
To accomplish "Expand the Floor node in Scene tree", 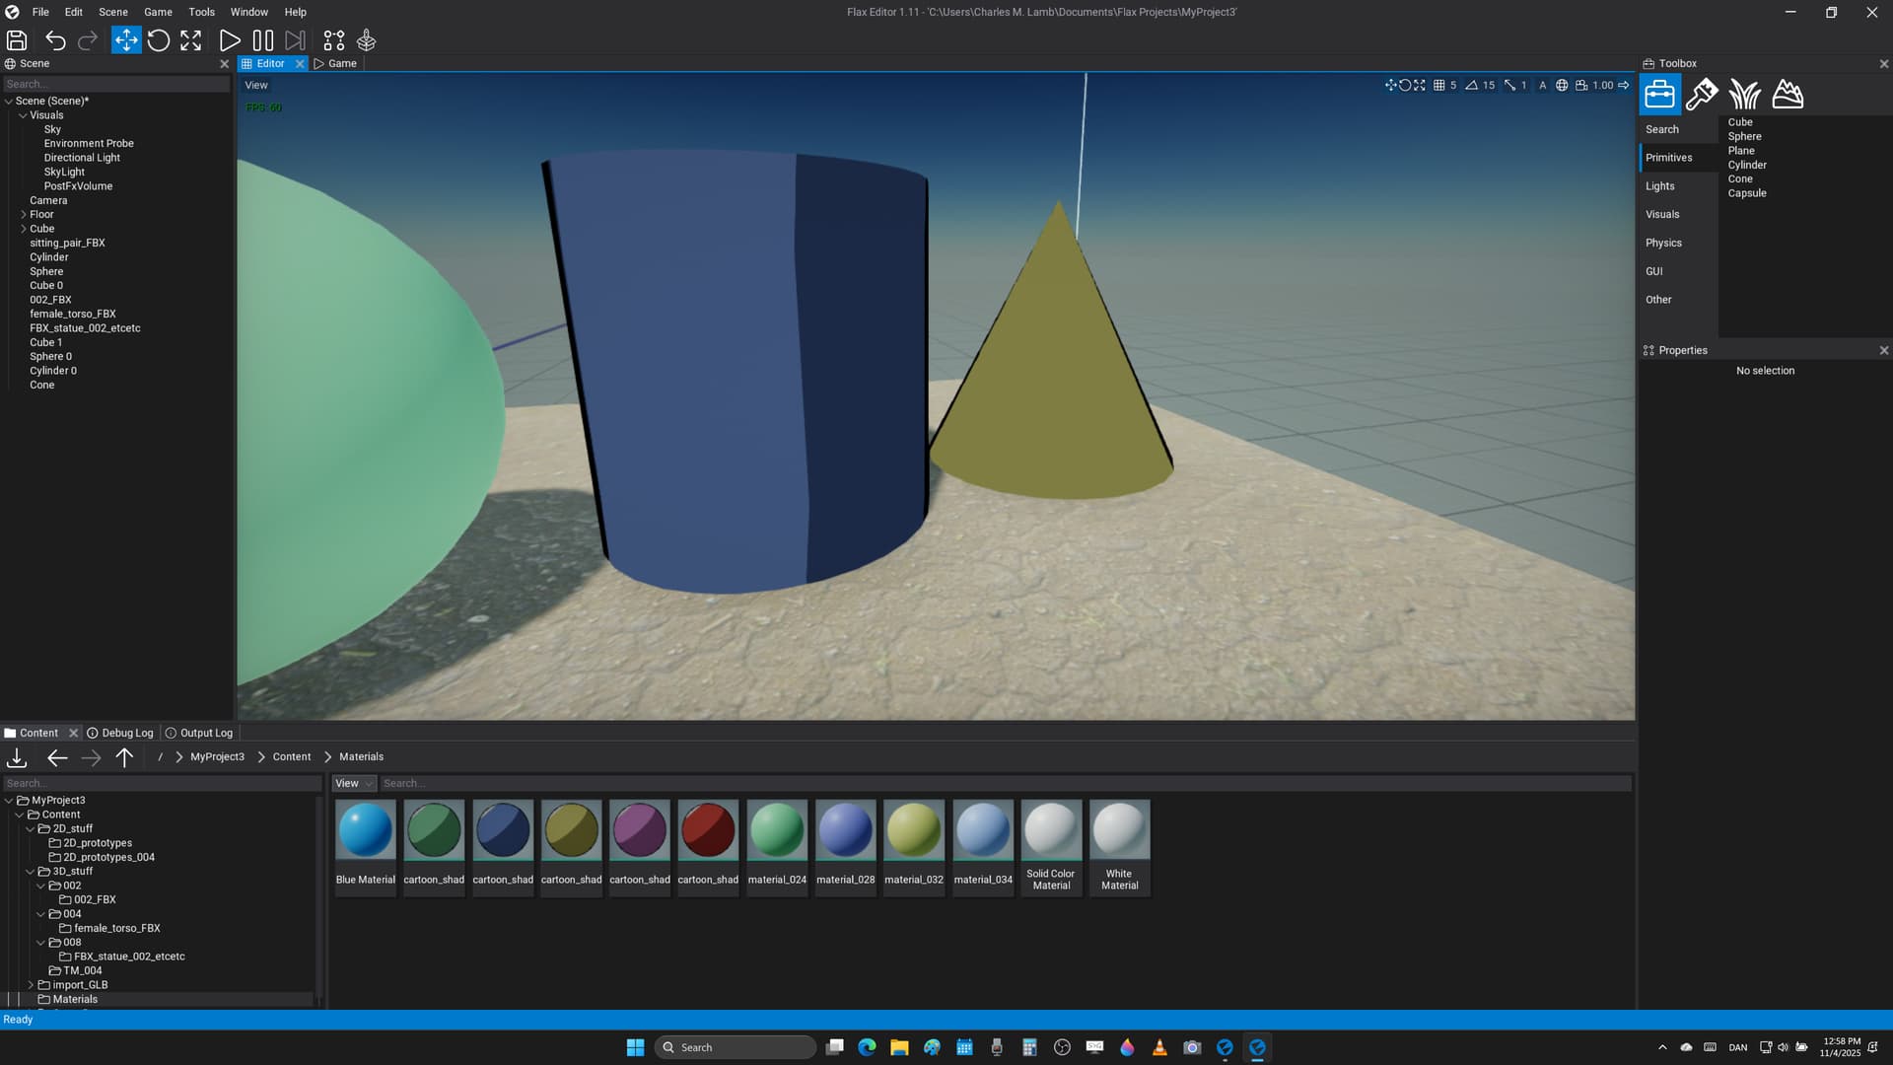I will point(24,214).
